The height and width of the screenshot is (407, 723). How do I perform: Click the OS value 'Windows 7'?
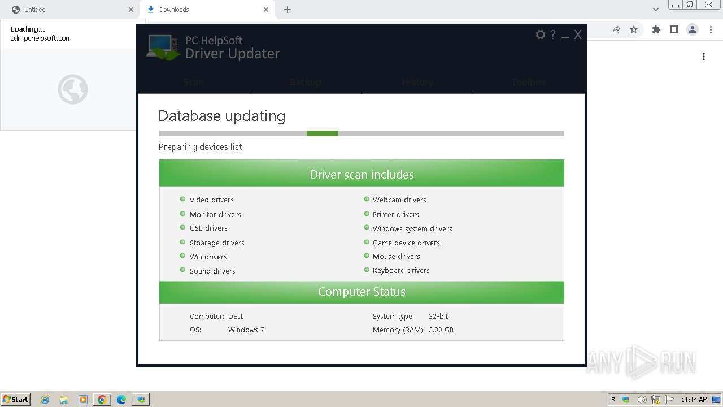246,330
